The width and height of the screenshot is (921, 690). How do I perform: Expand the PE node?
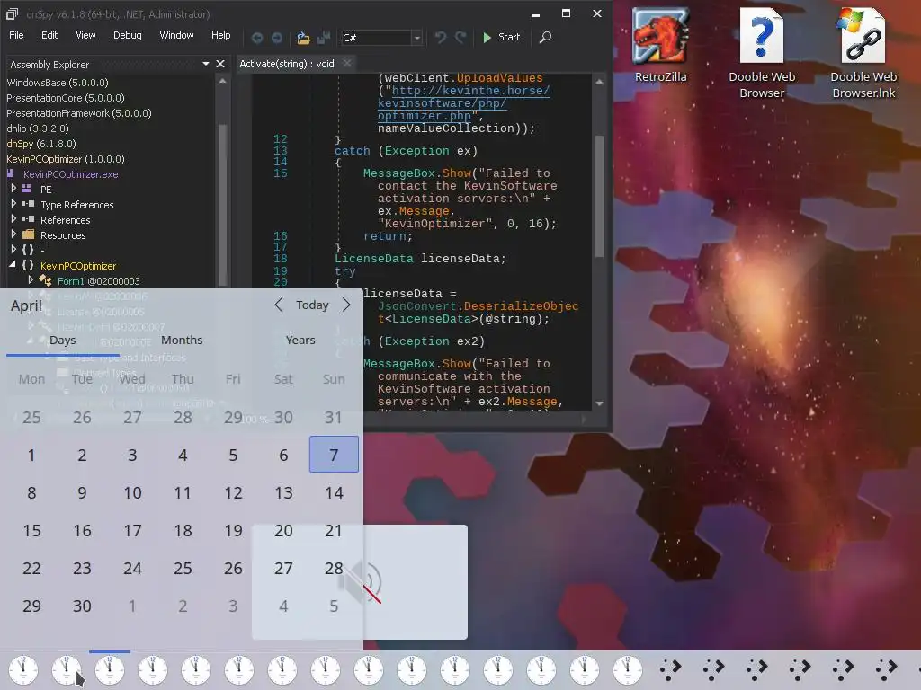pos(13,189)
